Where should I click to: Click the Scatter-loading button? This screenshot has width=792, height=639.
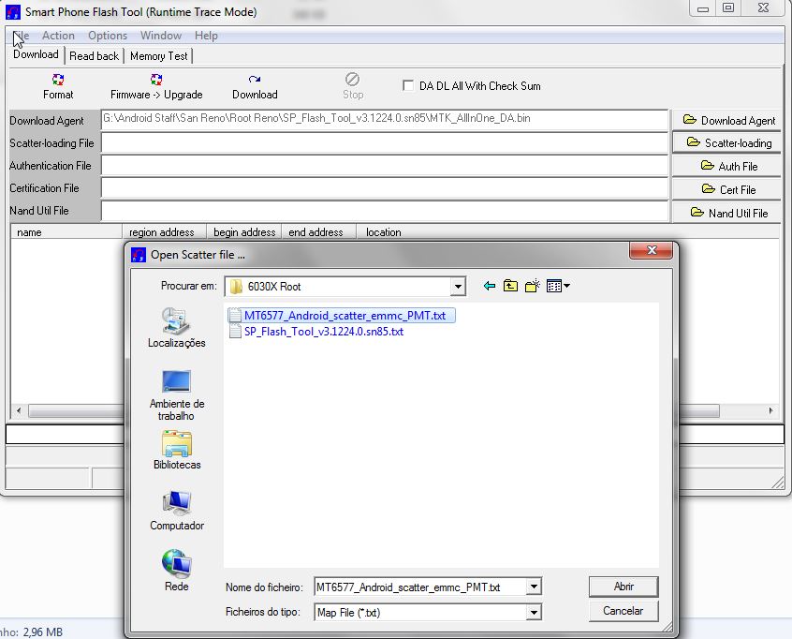(x=726, y=143)
